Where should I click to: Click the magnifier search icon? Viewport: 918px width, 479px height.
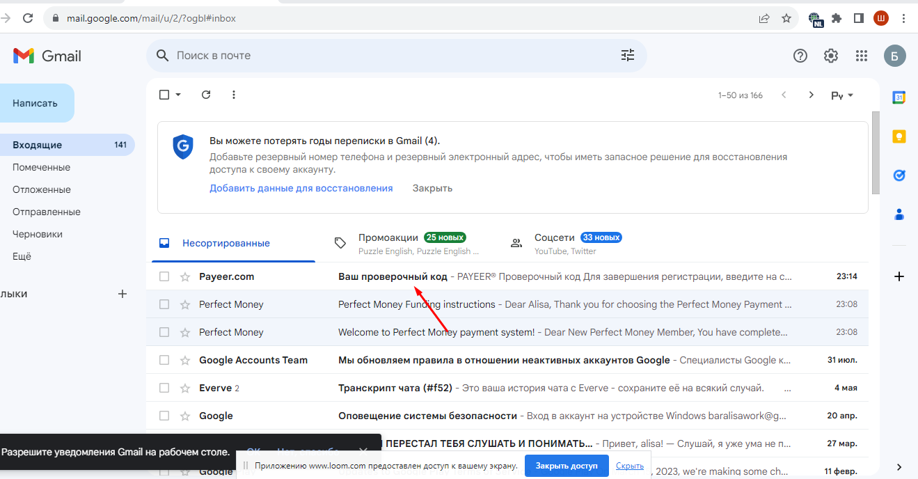163,56
